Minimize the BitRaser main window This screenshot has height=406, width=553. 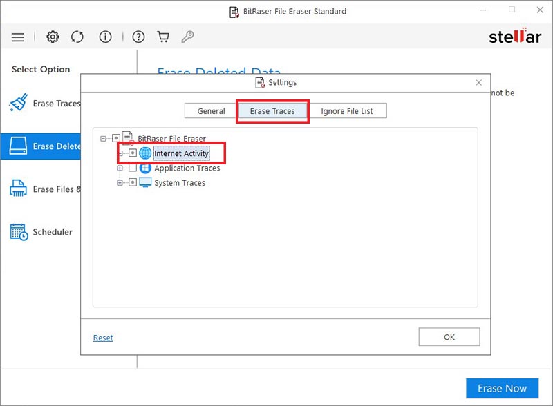click(x=483, y=10)
